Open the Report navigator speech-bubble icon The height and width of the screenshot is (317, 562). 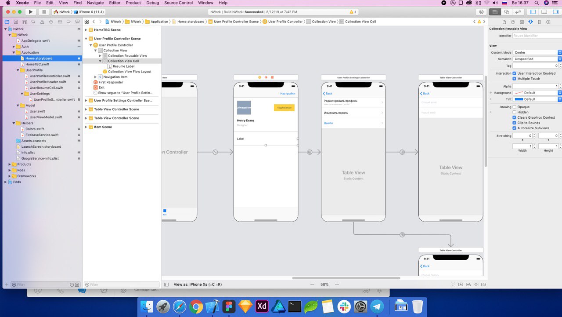(77, 22)
